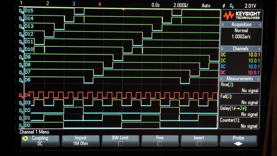
Task: Open the Acquisition panel header
Action: tap(242, 25)
